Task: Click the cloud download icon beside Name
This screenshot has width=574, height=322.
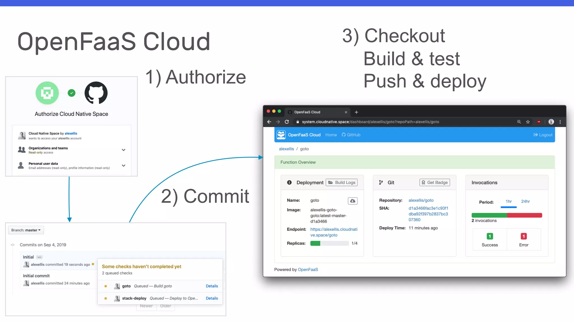Action: pos(353,201)
